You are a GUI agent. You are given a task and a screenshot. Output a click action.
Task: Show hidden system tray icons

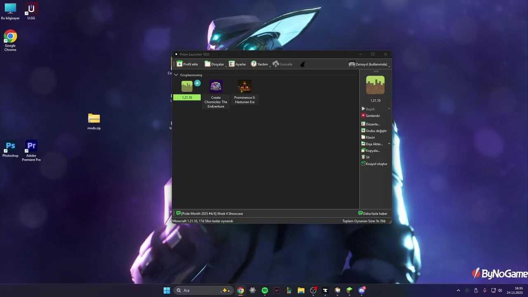(458, 290)
